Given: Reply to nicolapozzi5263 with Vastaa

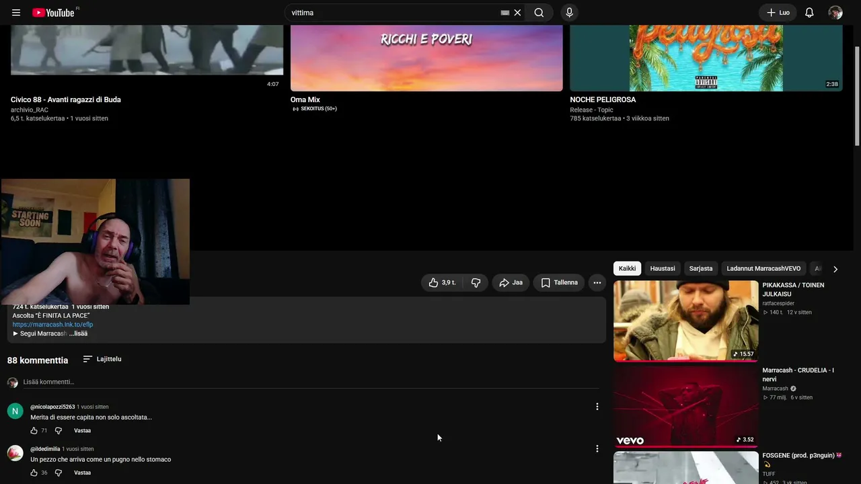Looking at the screenshot, I should [x=82, y=430].
